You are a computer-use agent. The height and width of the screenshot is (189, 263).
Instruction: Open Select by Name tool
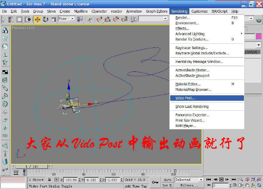pos(11,19)
